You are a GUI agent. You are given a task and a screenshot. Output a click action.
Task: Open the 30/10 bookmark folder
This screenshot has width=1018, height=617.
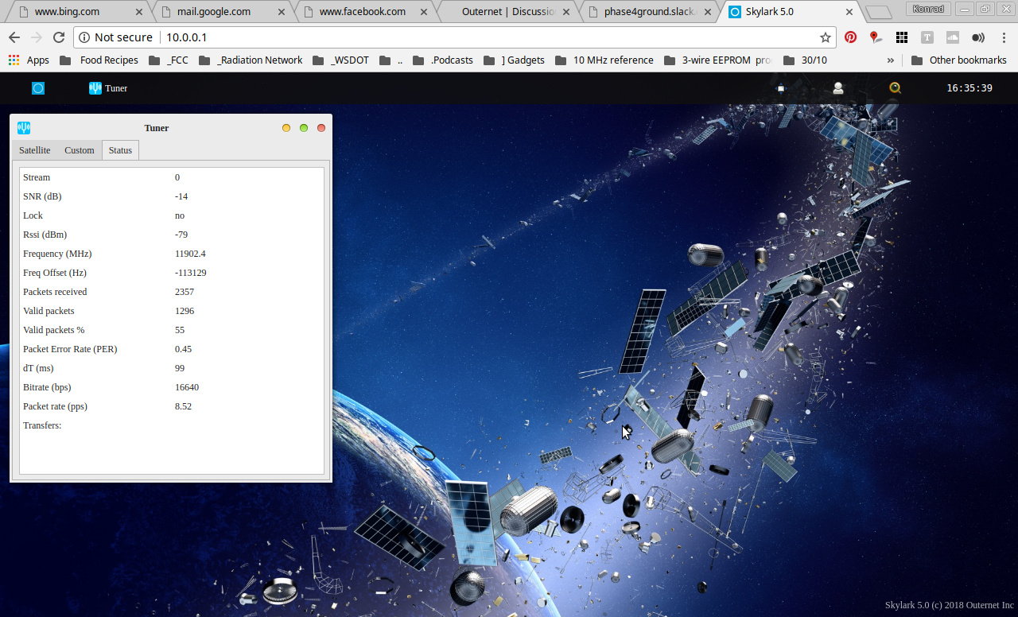pyautogui.click(x=805, y=60)
